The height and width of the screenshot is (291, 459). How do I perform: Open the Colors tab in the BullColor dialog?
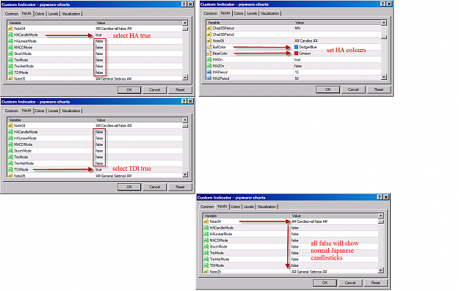tap(239, 13)
